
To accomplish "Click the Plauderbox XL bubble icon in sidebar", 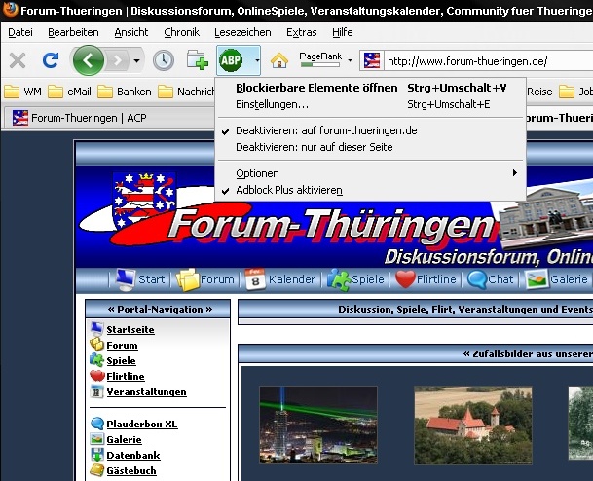I will coord(97,424).
